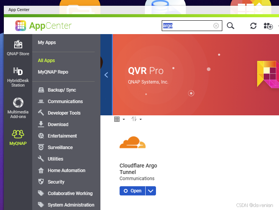Image resolution: width=279 pixels, height=210 pixels.
Task: Refresh the app list
Action: (253, 26)
